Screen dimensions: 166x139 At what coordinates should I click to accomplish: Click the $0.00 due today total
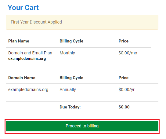coord(124,107)
